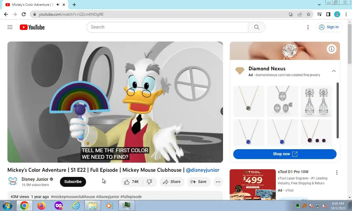
Task: Open Action Center flag tray icon
Action: pyautogui.click(x=311, y=206)
